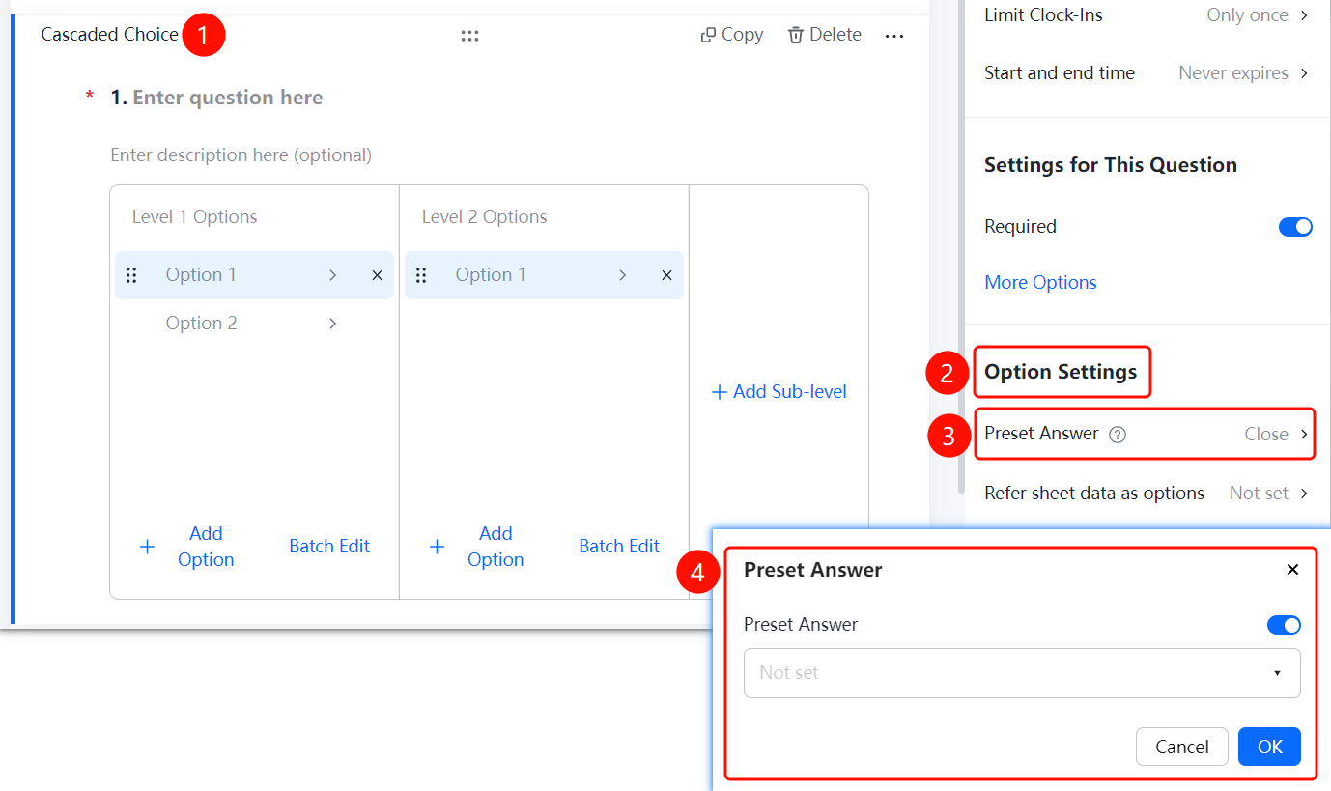Expand Level 1 Option 1 chevron
Image resolution: width=1331 pixels, height=791 pixels.
[332, 275]
